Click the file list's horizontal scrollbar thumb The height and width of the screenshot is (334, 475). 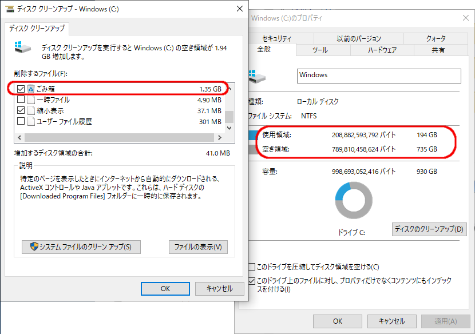click(120, 137)
